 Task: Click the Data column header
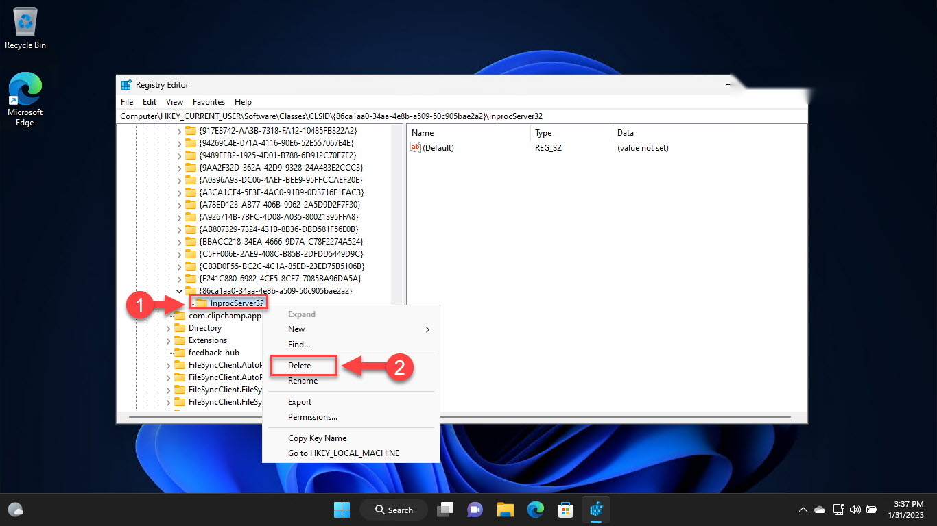pos(709,133)
